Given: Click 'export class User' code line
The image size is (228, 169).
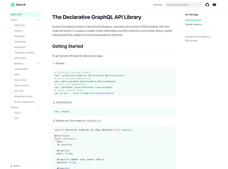Looking at the screenshot, I should 66,139.
